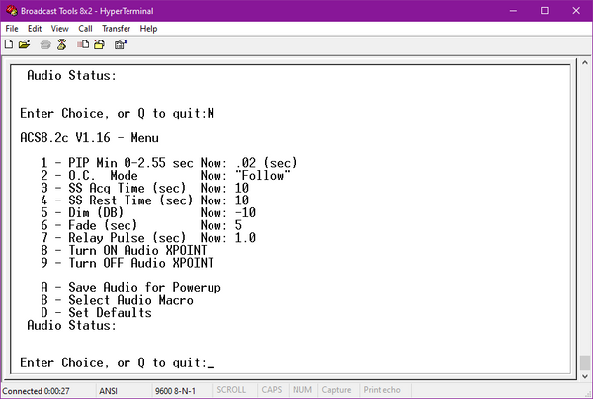Viewport: 593px width, 399px height.
Task: Click the scrollbar down arrow
Action: pyautogui.click(x=585, y=376)
